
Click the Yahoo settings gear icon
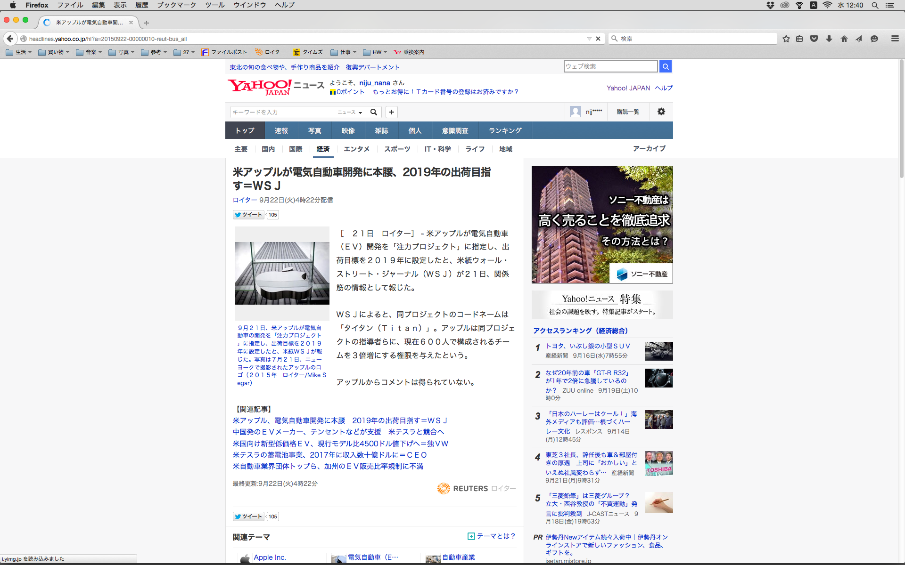point(661,112)
